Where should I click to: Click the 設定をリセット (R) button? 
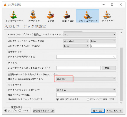coord(44,111)
